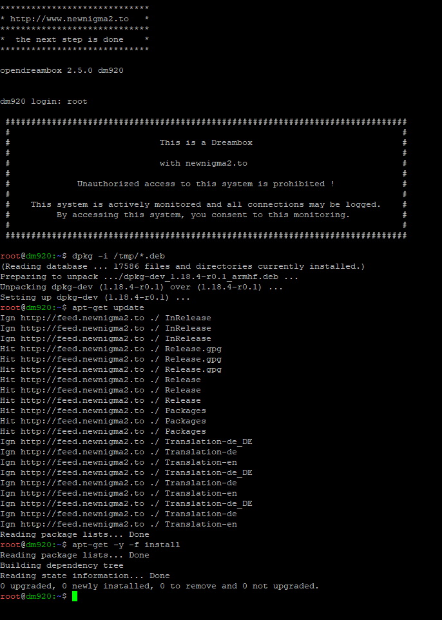This screenshot has height=620, width=442.
Task: Click the green terminal cursor block
Action: (x=75, y=596)
